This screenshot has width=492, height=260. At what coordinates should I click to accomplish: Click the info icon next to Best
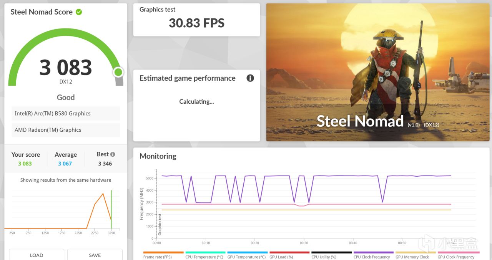(x=113, y=154)
